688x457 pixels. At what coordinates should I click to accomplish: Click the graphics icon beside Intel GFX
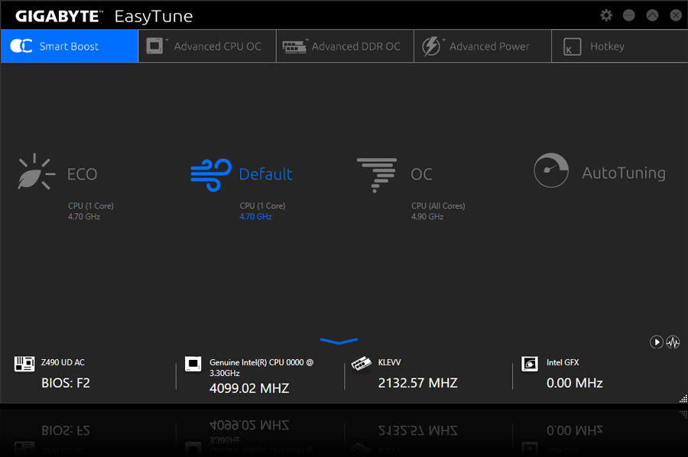530,364
